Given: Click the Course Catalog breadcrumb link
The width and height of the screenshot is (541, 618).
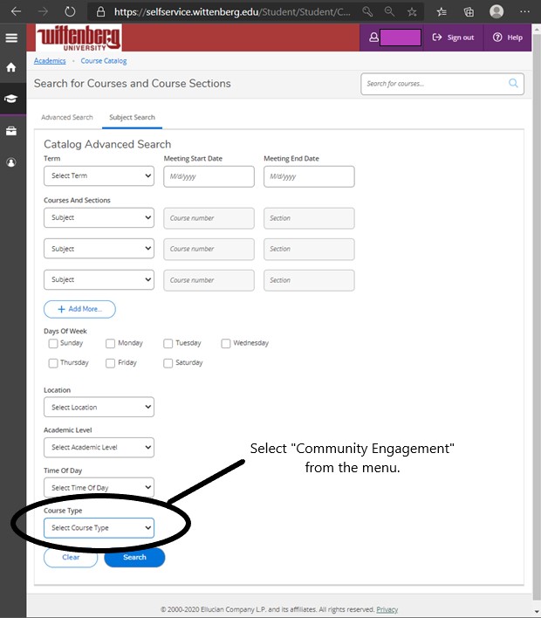Looking at the screenshot, I should coord(104,61).
